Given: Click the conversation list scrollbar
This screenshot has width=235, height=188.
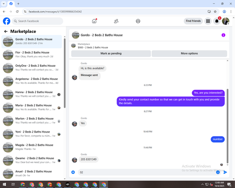Looking at the screenshot, I should (65, 73).
